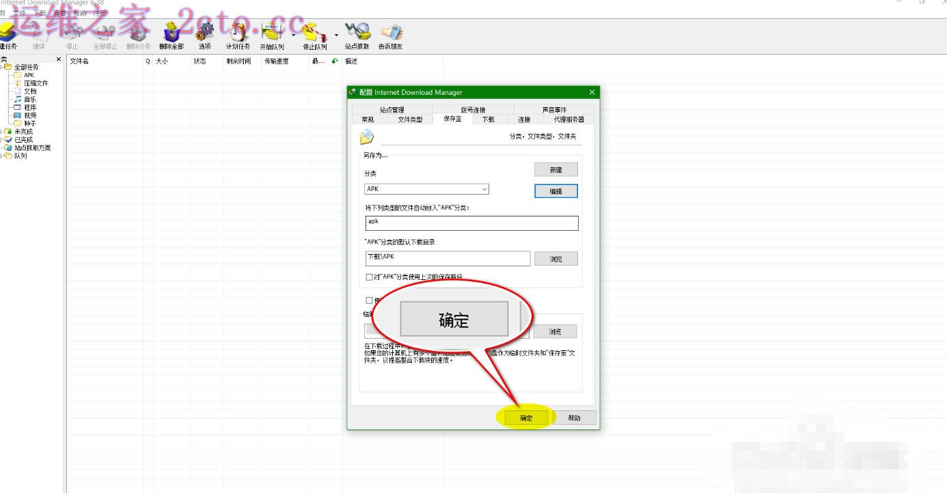Image resolution: width=947 pixels, height=493 pixels.
Task: Click the 停止 (Stop) toolbar icon
Action: (x=72, y=36)
